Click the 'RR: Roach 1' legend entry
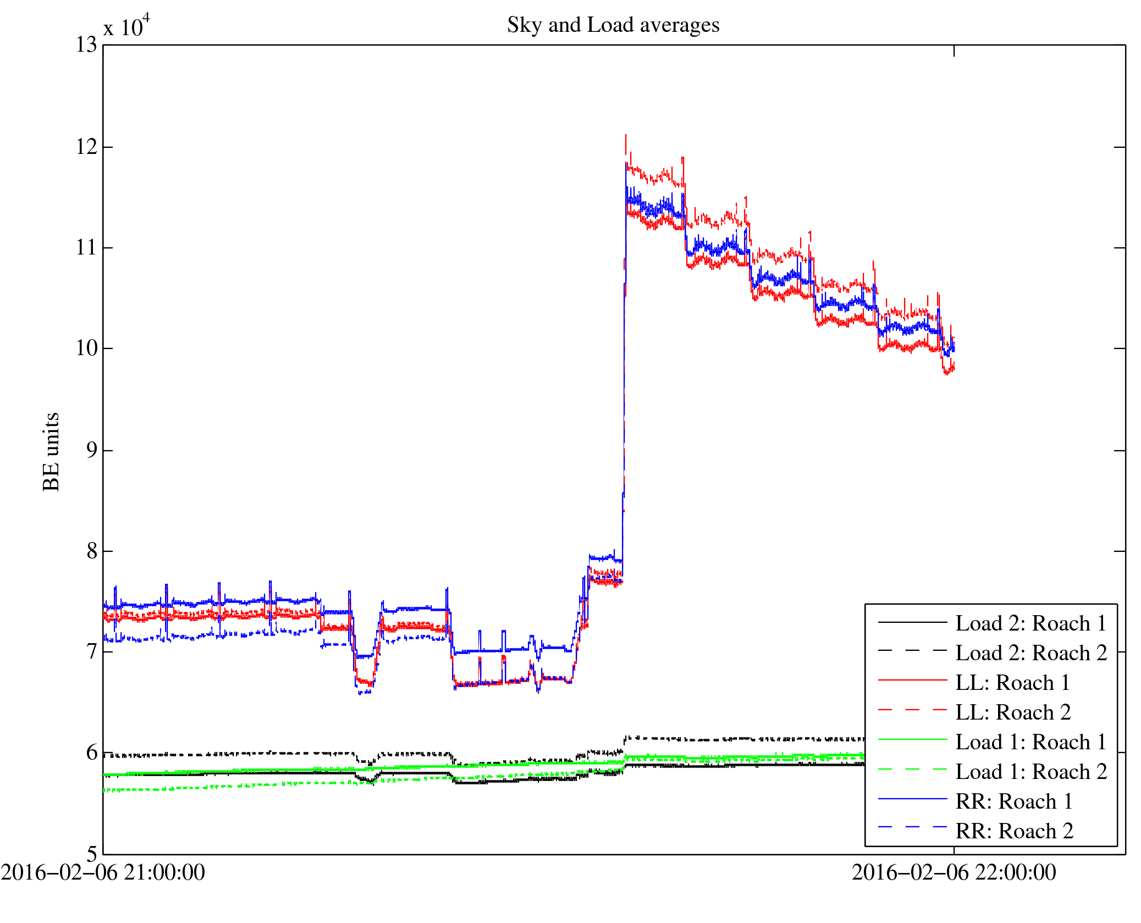Image resolution: width=1141 pixels, height=923 pixels. click(x=1014, y=802)
